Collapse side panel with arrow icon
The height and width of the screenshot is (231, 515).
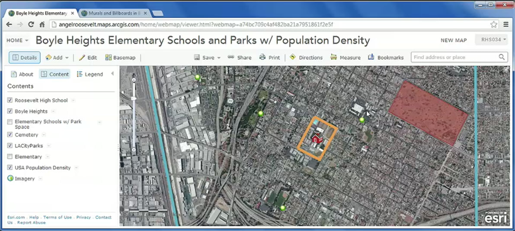tap(112, 73)
